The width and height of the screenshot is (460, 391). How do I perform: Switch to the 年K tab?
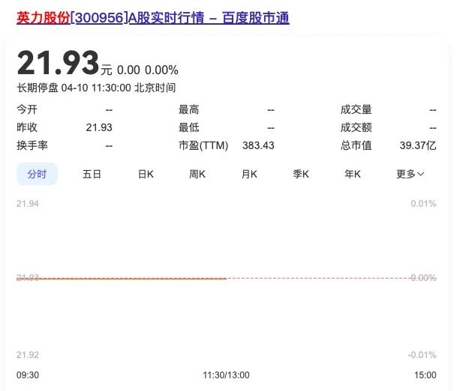pyautogui.click(x=353, y=175)
